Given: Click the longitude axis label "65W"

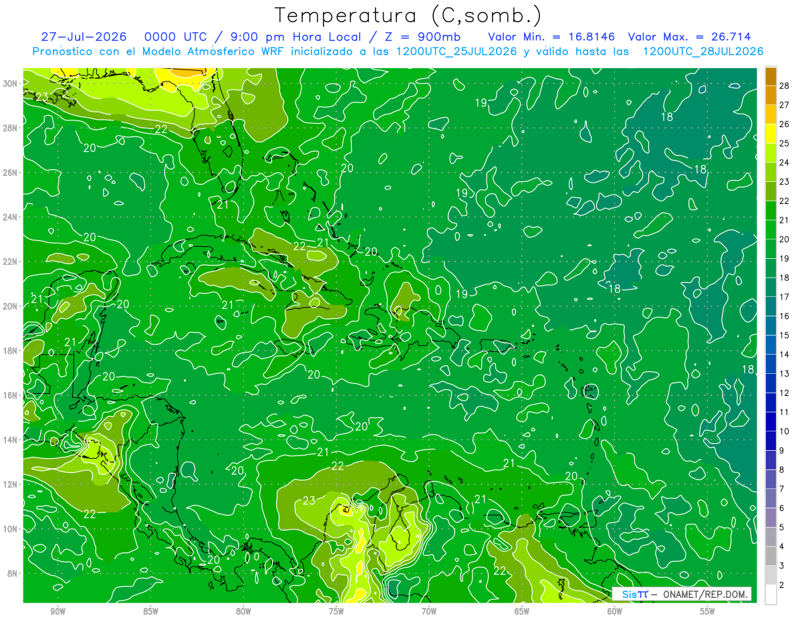Looking at the screenshot, I should pos(522,612).
